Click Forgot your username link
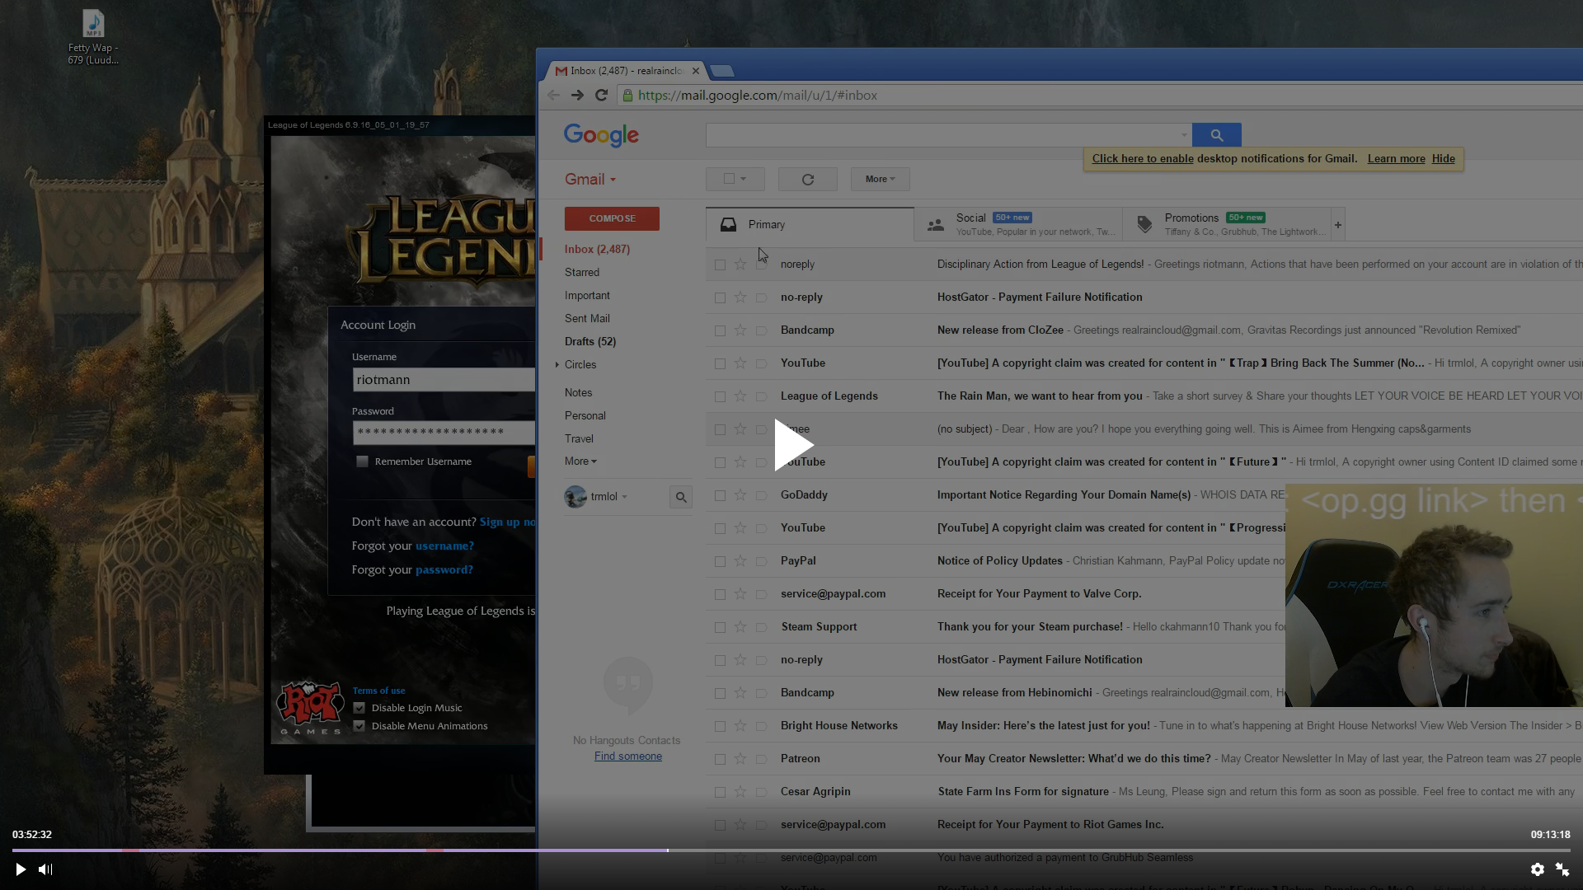This screenshot has width=1583, height=890. coord(444,546)
